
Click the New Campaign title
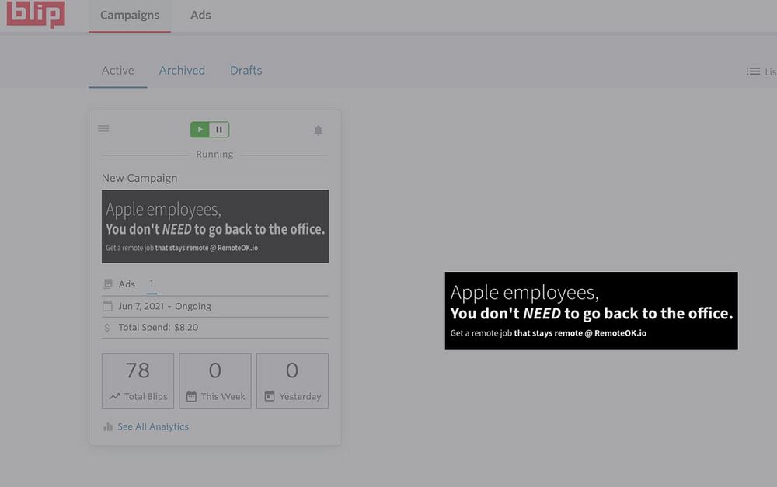139,178
